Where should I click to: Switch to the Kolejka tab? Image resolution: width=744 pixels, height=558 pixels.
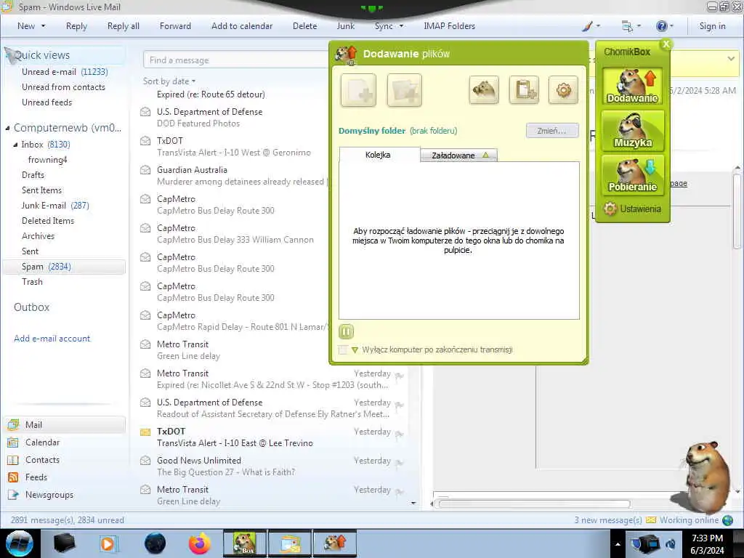(378, 155)
